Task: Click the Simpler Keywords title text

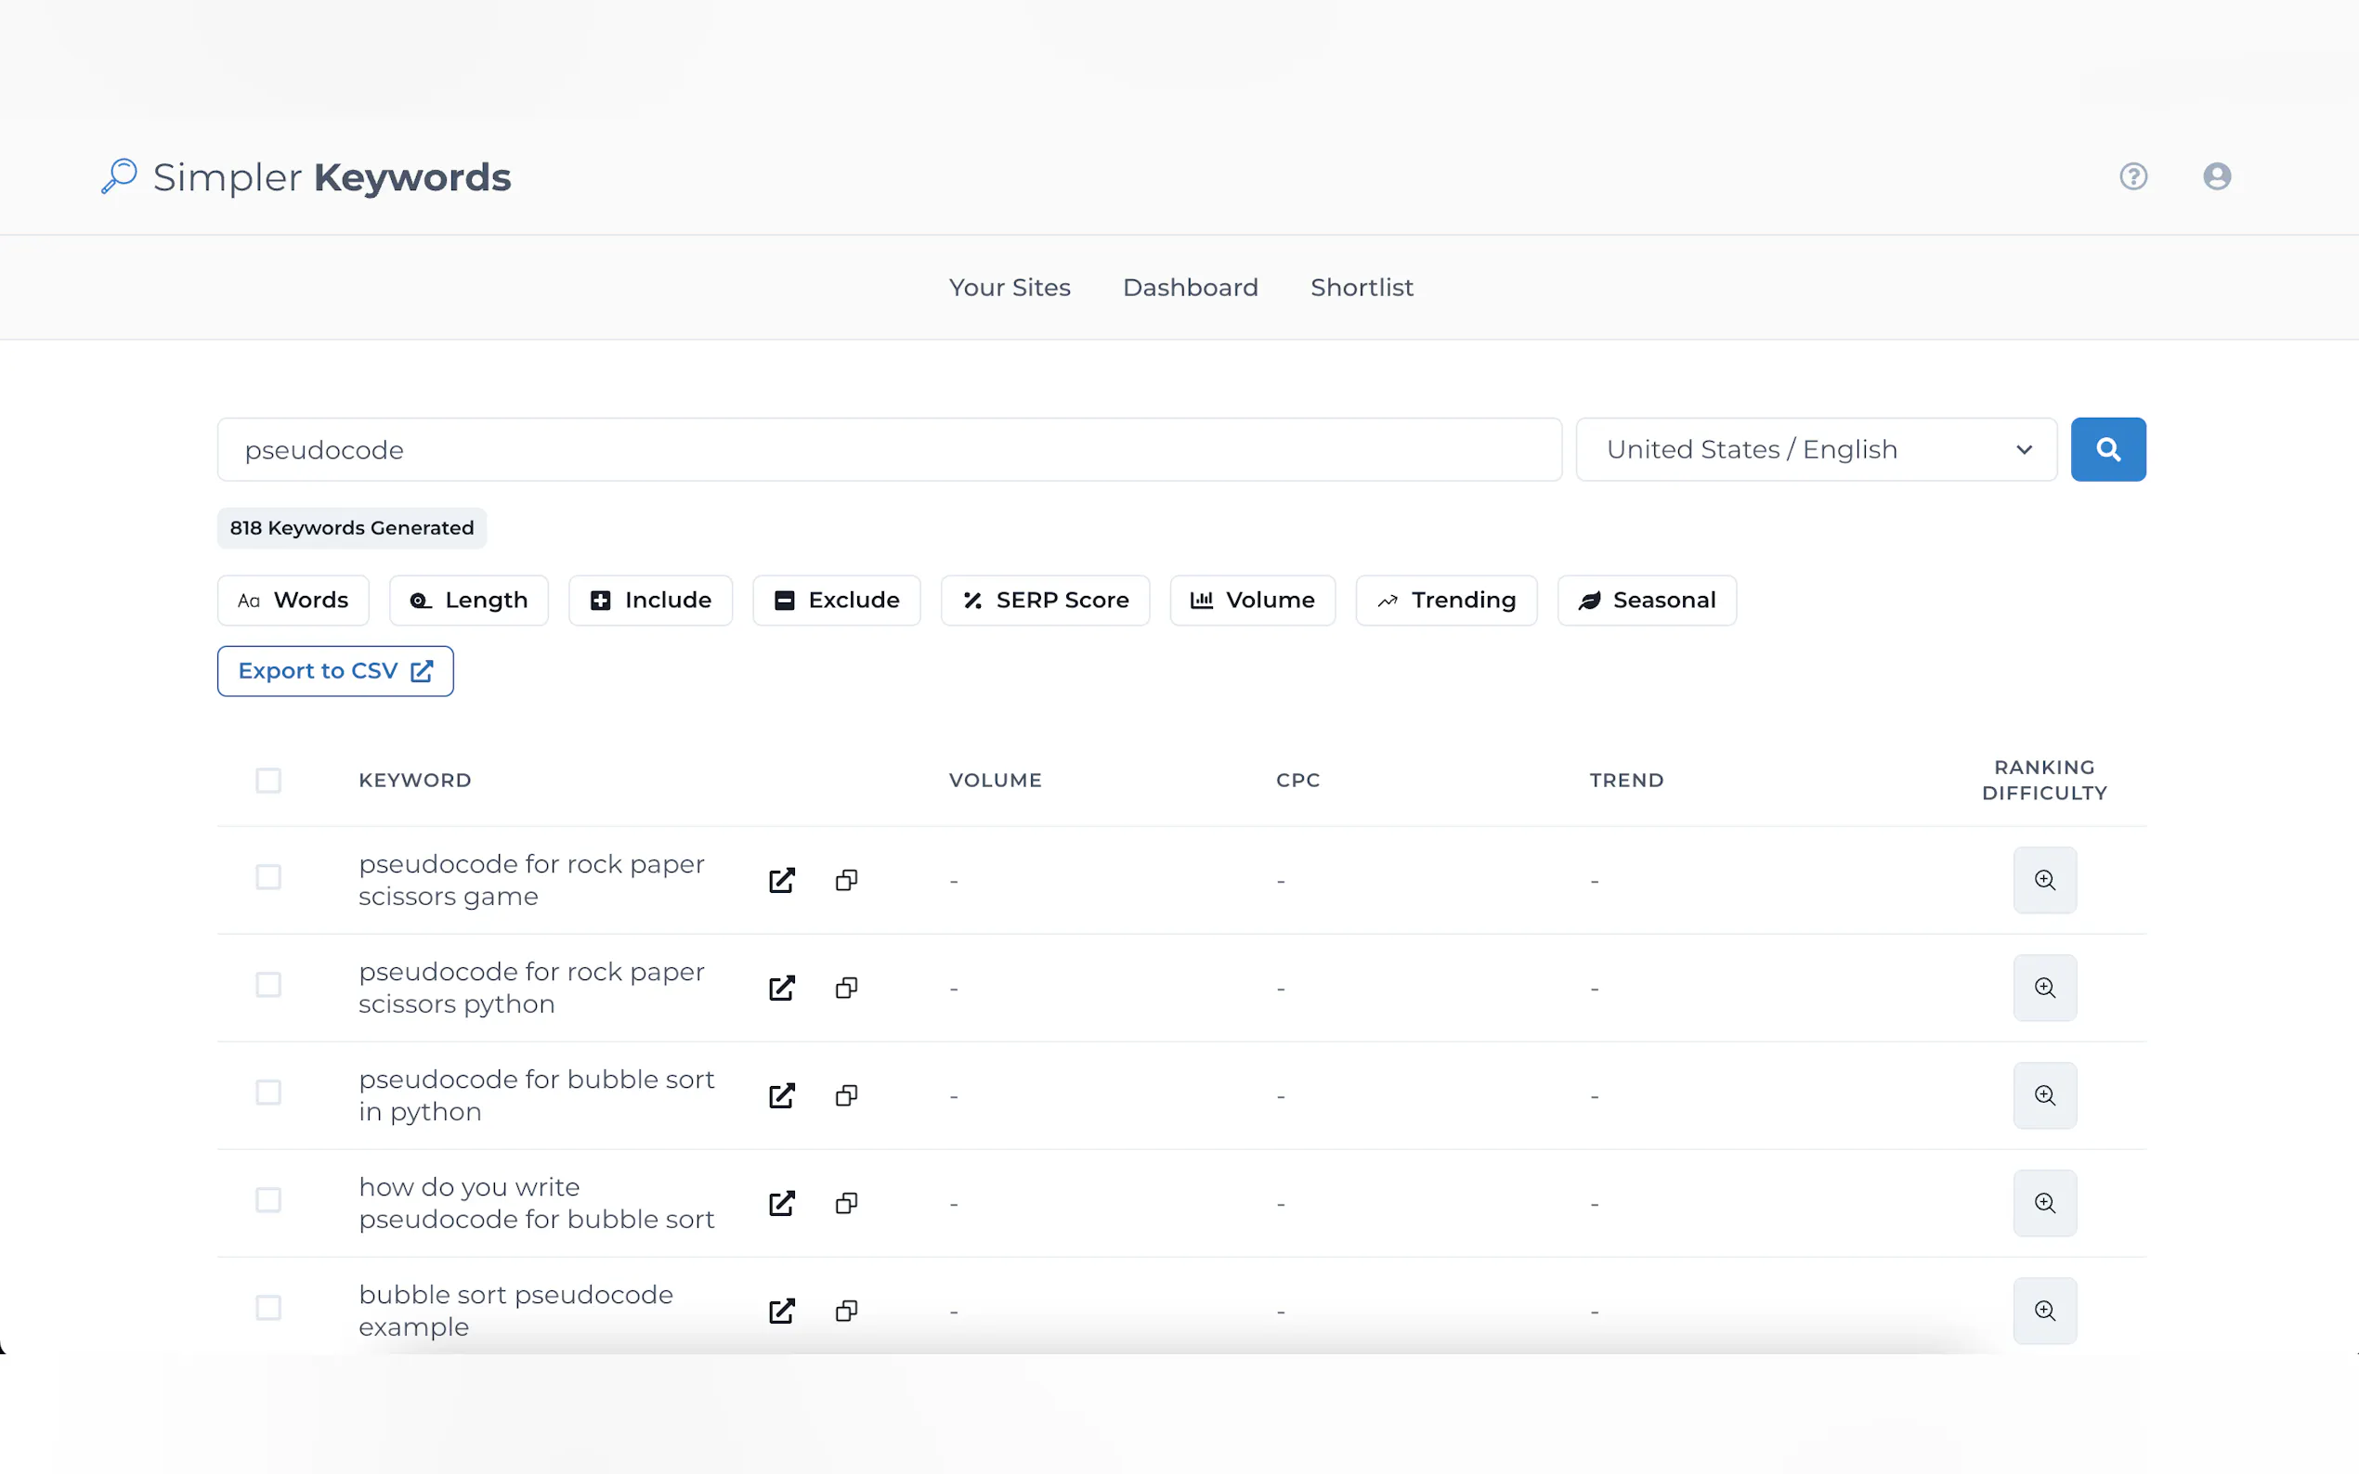Action: click(x=332, y=177)
